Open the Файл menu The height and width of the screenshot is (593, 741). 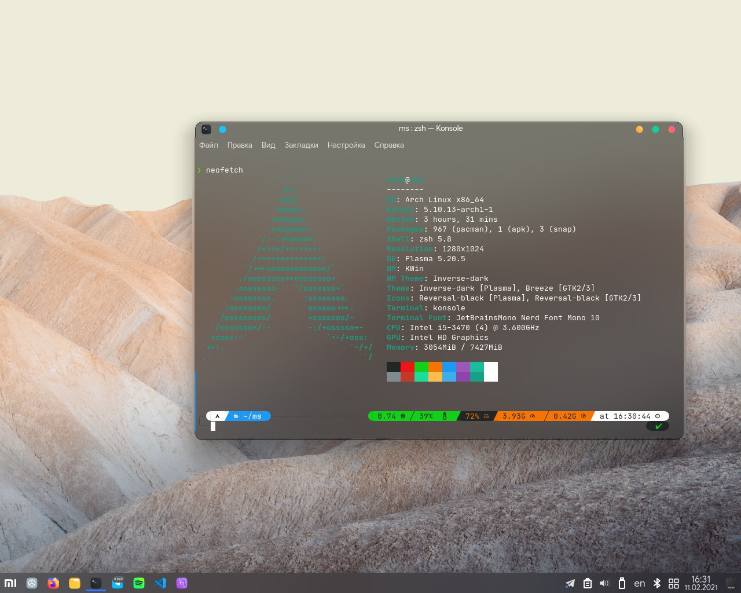tap(208, 145)
